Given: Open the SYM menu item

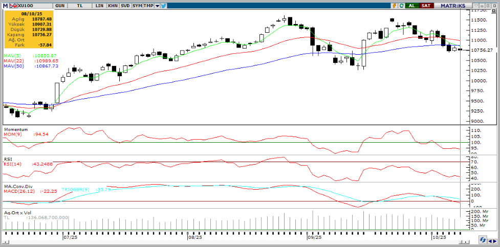Looking at the screenshot, I should (x=137, y=6).
